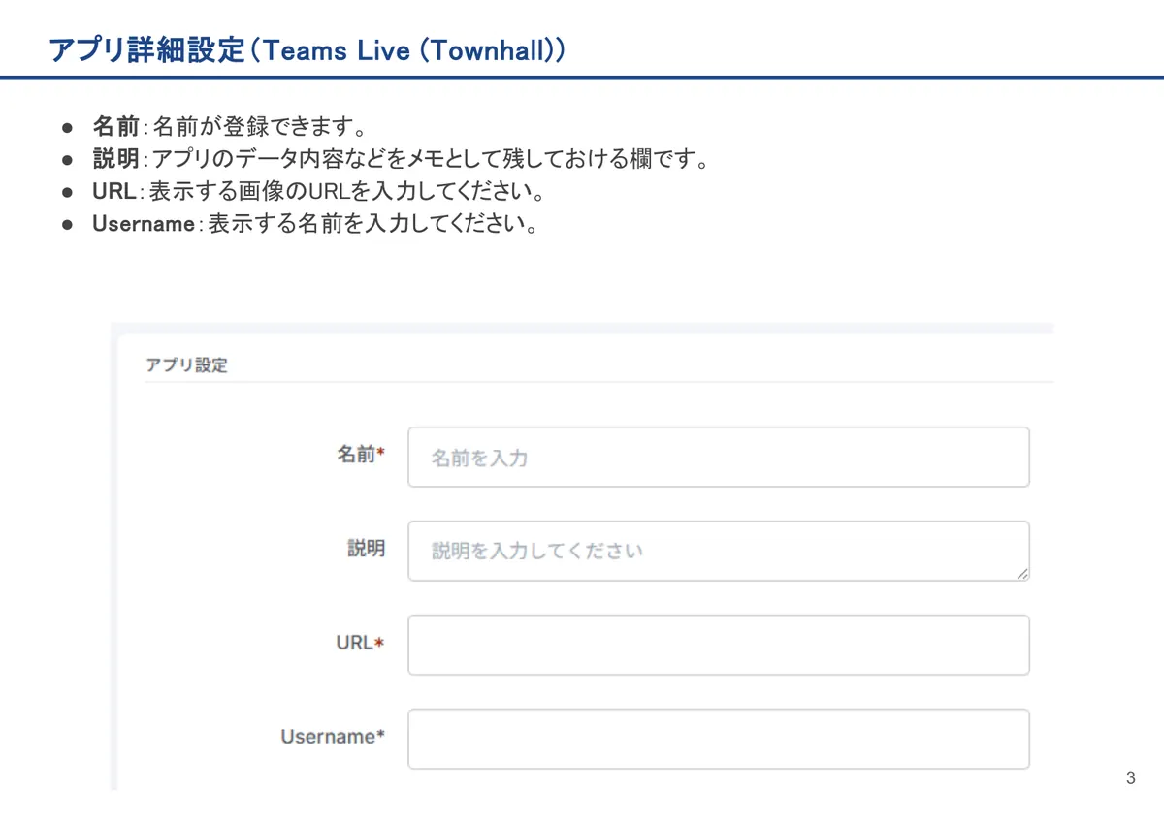Click the 説明 textarea resize handle

[x=1022, y=574]
